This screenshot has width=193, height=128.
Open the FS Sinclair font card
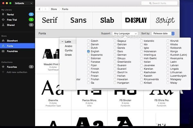tap(125, 100)
